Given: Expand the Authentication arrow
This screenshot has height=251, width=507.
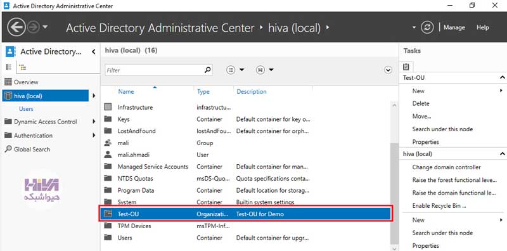Looking at the screenshot, I should 93,136.
